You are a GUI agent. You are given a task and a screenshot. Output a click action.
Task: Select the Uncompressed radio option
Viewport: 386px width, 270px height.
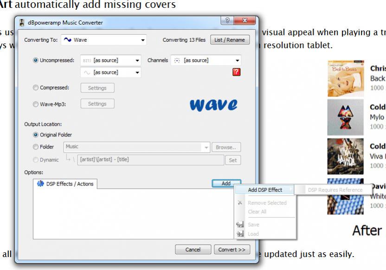36,60
